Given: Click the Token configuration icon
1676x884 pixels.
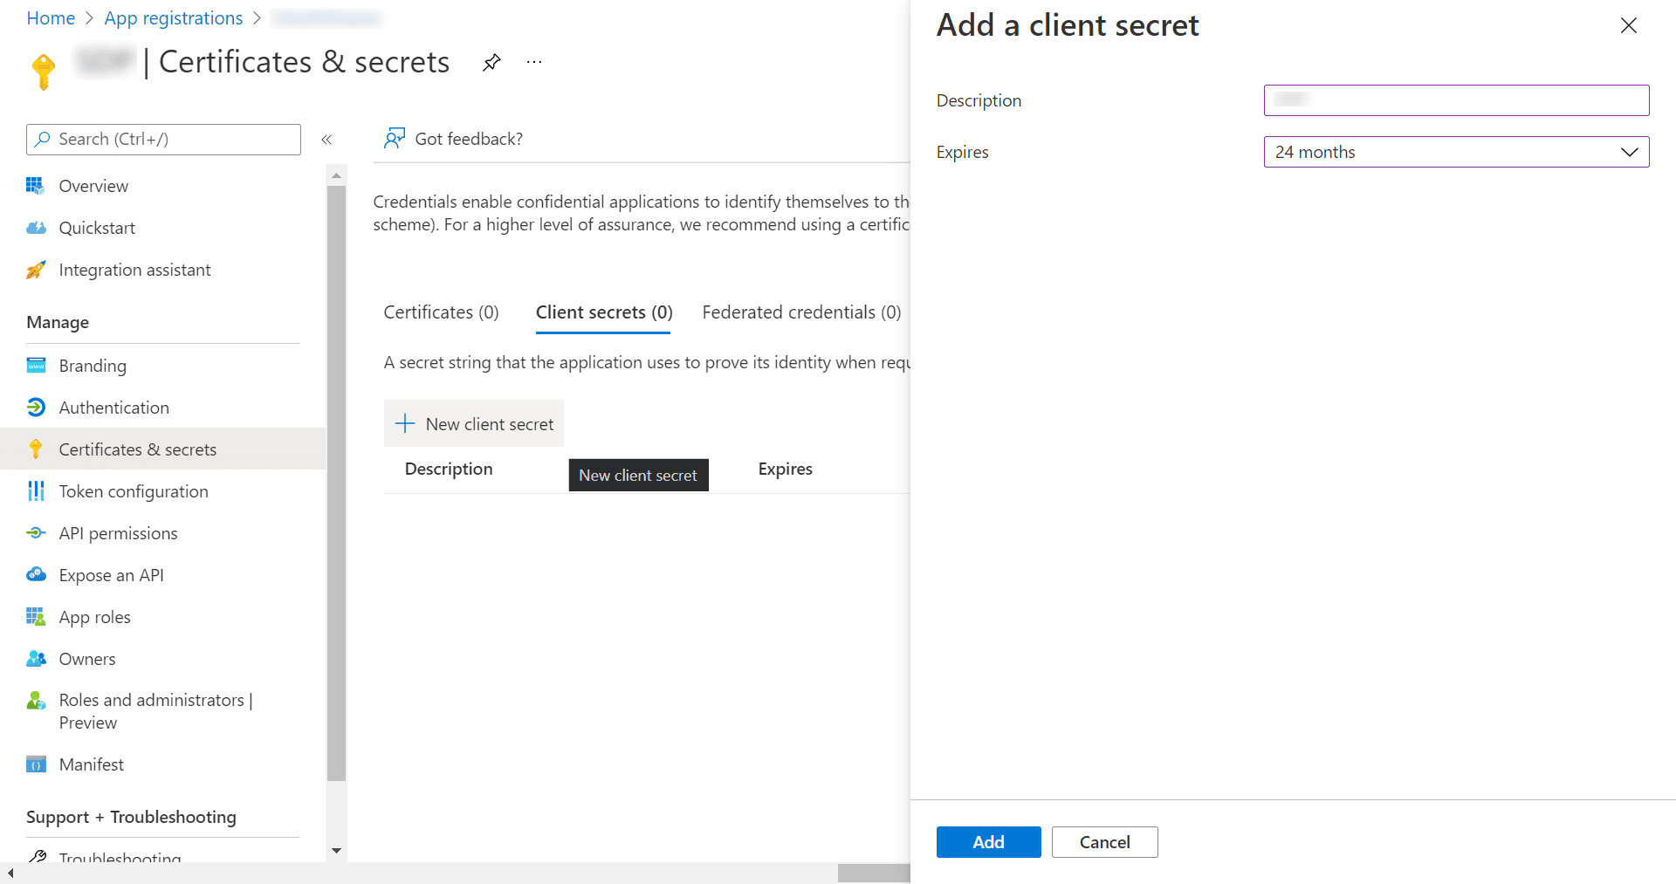Looking at the screenshot, I should pos(36,491).
